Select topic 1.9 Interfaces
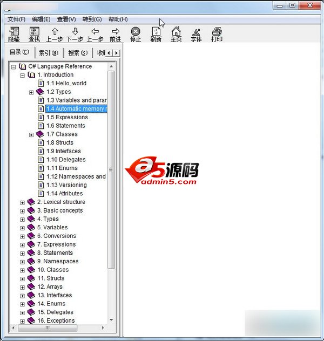The height and width of the screenshot is (341, 324). (x=64, y=151)
